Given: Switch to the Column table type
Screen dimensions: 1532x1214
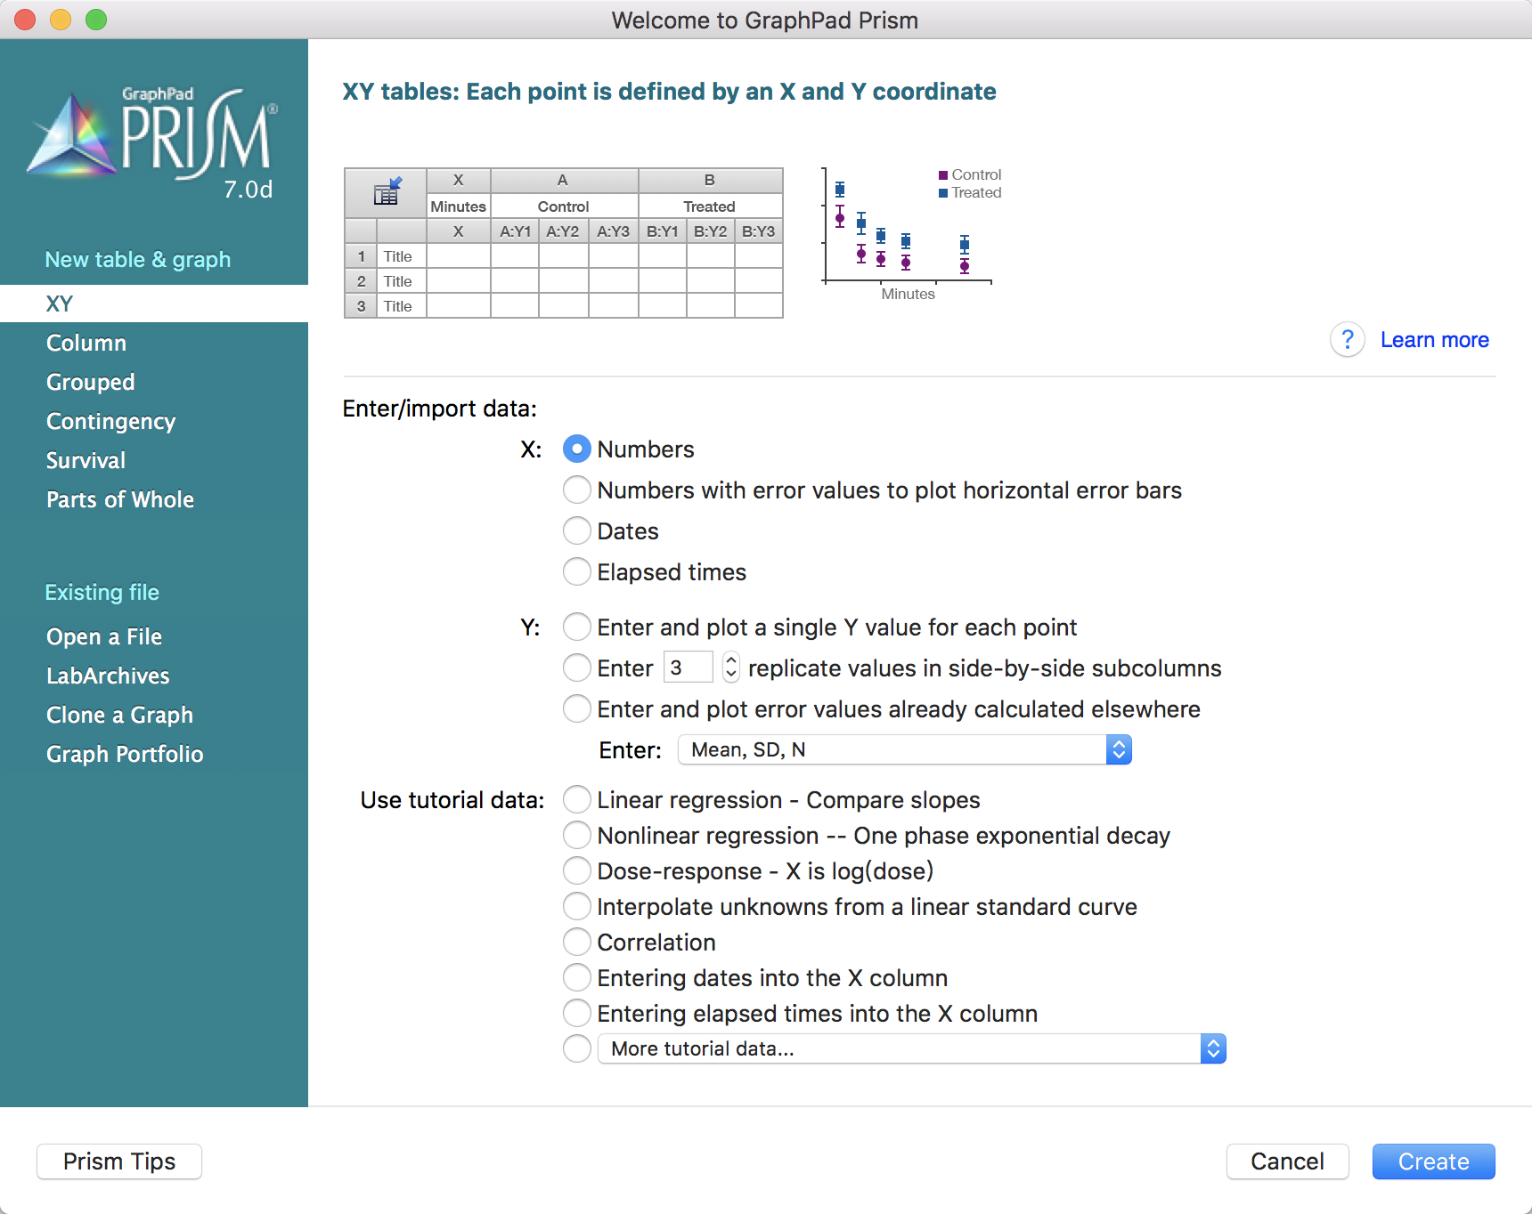Looking at the screenshot, I should 86,343.
